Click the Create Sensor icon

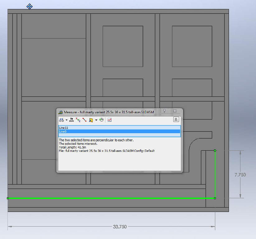[109, 120]
